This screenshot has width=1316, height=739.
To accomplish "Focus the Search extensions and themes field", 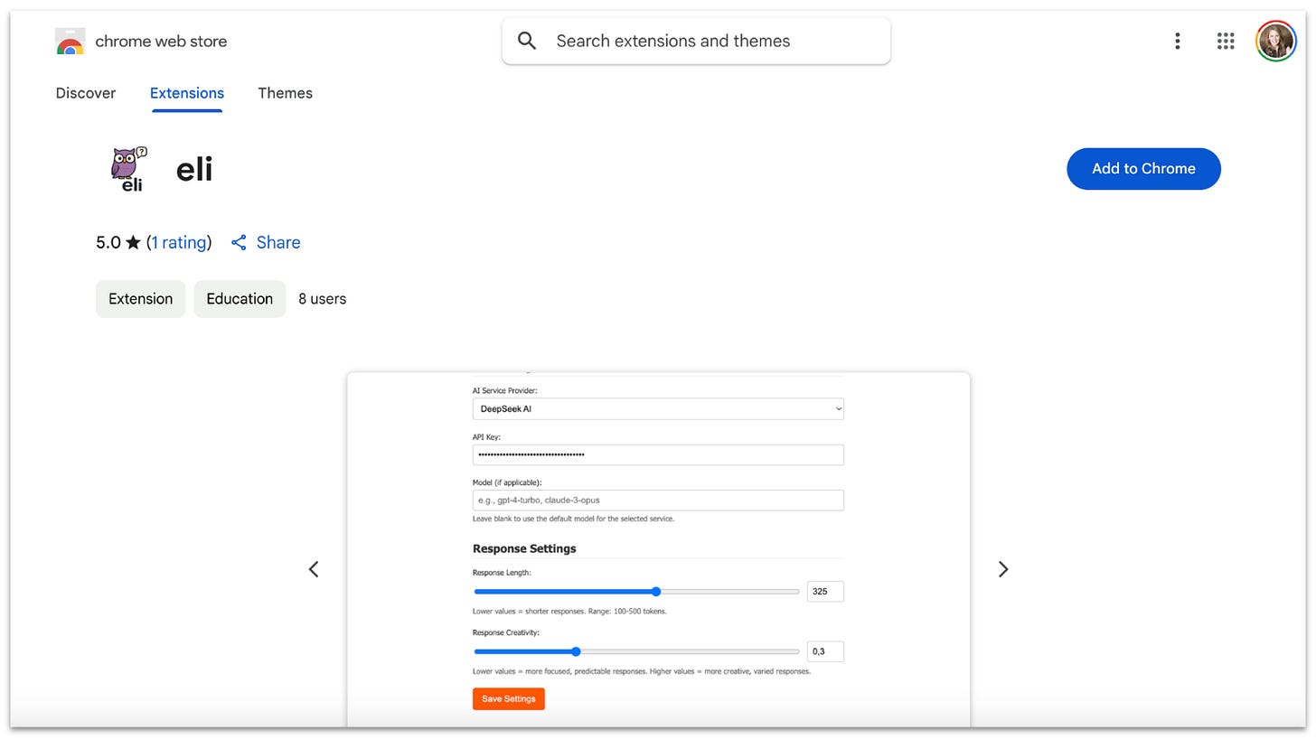I will click(x=696, y=41).
